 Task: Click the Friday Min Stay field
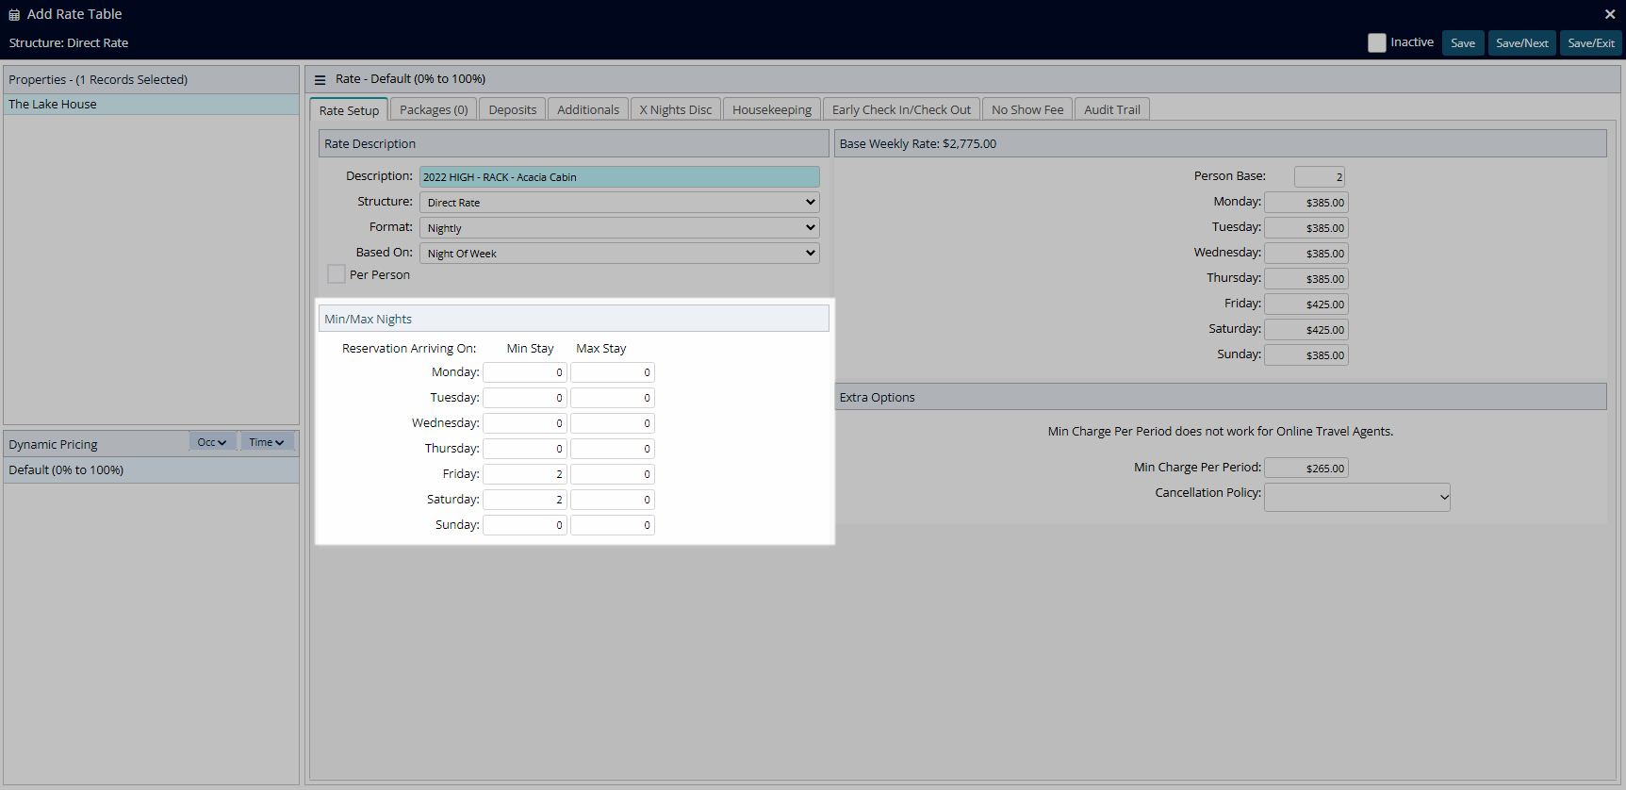pos(525,474)
